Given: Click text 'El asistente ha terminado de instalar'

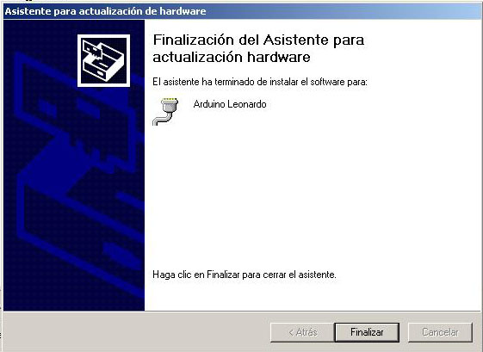Looking at the screenshot, I should point(226,82).
